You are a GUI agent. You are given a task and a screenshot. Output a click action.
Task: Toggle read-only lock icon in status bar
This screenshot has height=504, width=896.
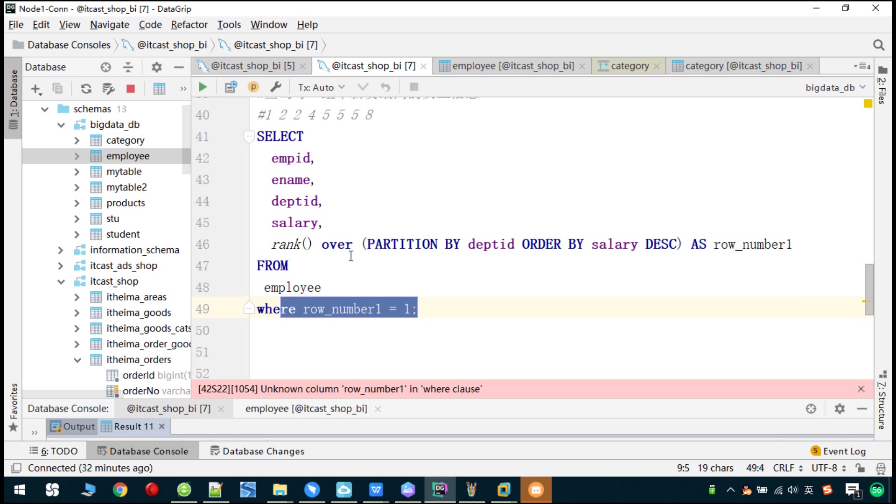(860, 468)
